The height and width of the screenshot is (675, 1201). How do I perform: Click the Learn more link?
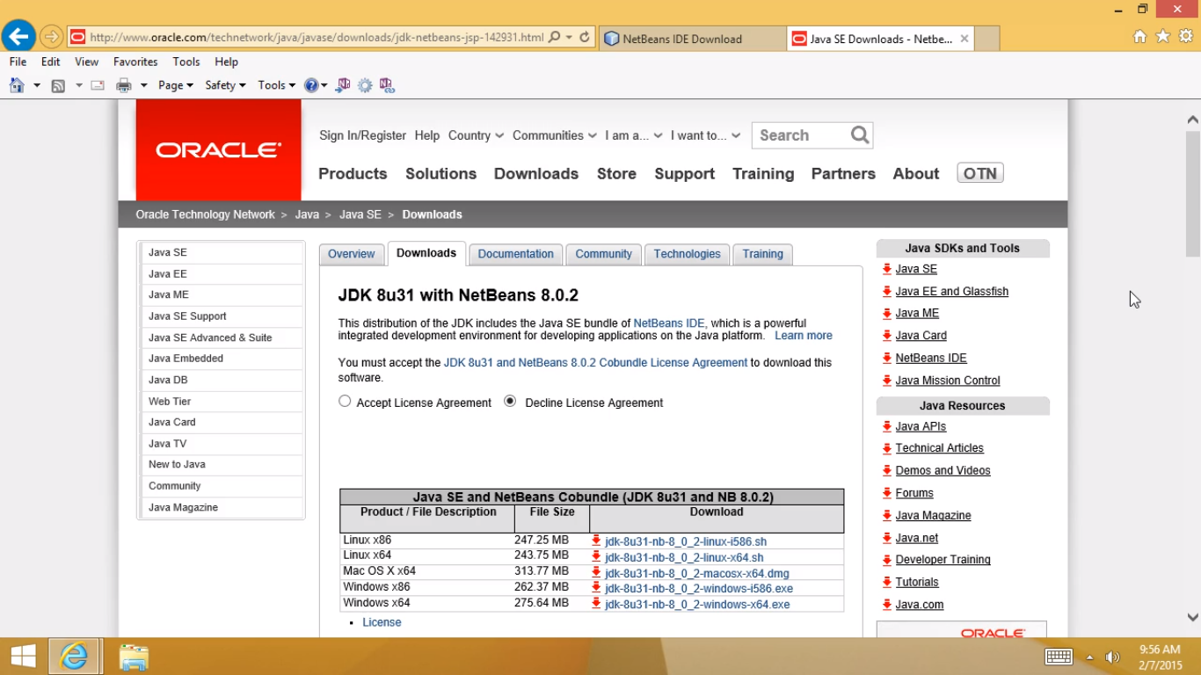click(804, 336)
